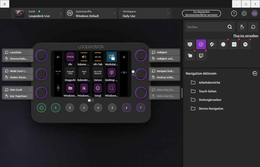
Task: Click the page indicator below the touch screen
Action: click(91, 100)
